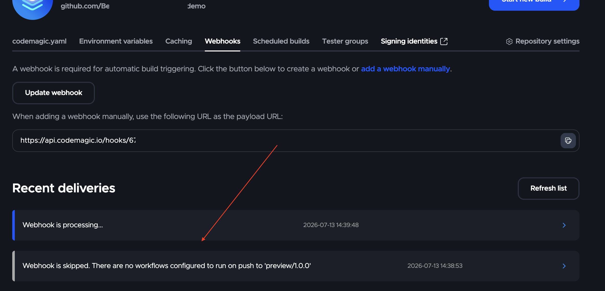Image resolution: width=605 pixels, height=291 pixels.
Task: Click the 'Webhook is processing...' text
Action: click(x=63, y=225)
